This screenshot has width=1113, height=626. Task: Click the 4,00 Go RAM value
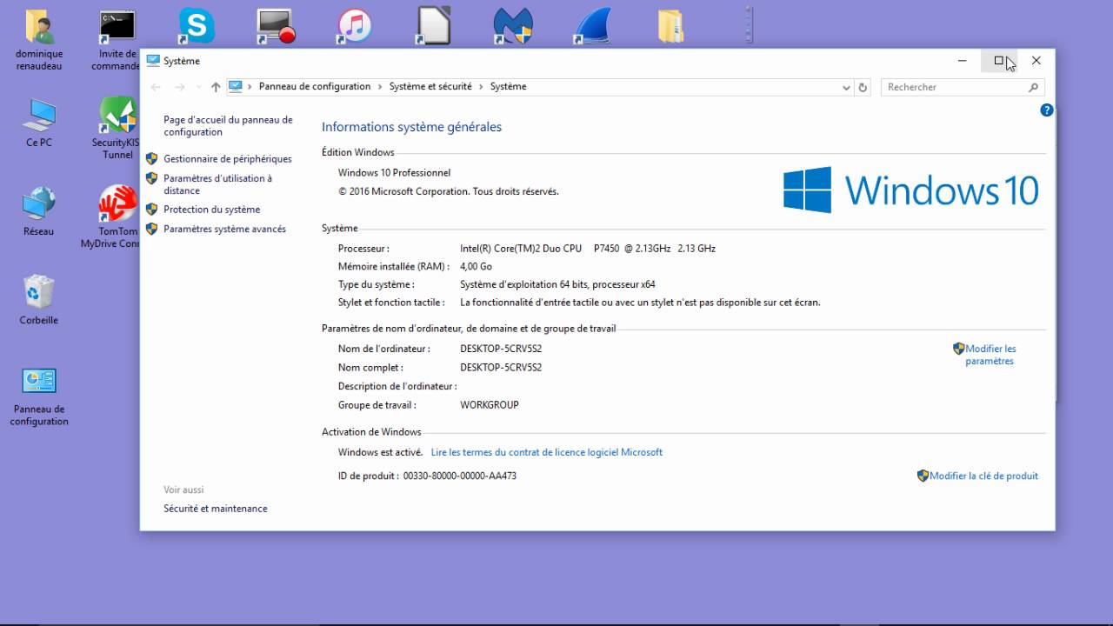pos(476,267)
